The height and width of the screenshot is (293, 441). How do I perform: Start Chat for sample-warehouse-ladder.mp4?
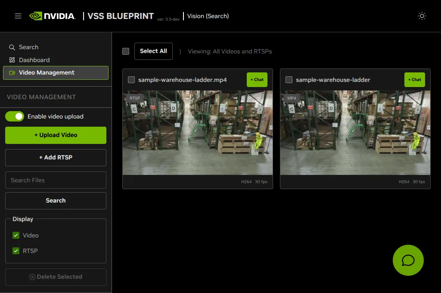click(x=257, y=80)
